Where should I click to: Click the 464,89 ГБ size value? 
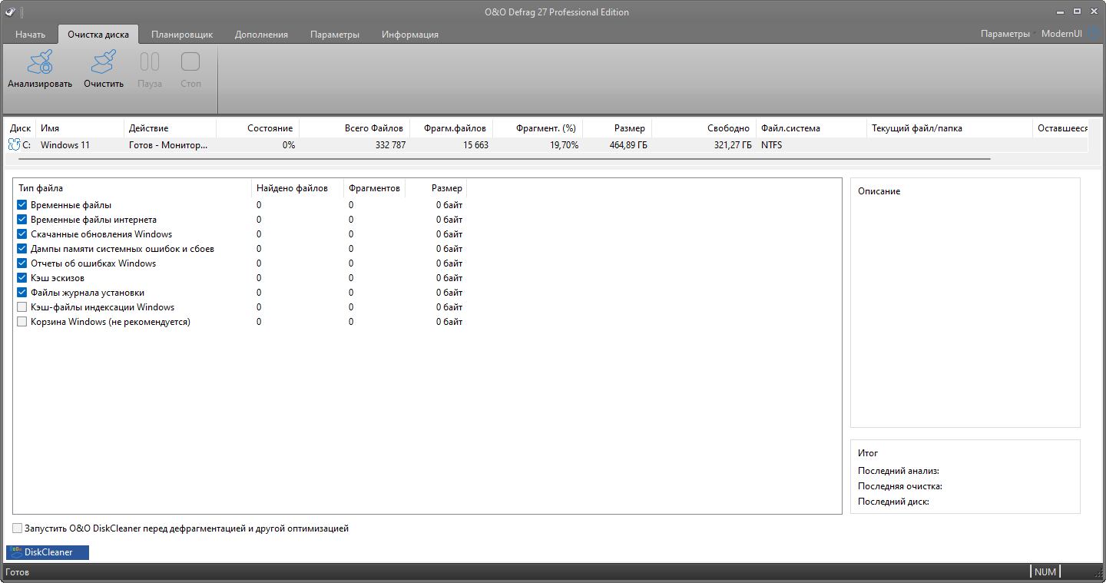pos(628,144)
